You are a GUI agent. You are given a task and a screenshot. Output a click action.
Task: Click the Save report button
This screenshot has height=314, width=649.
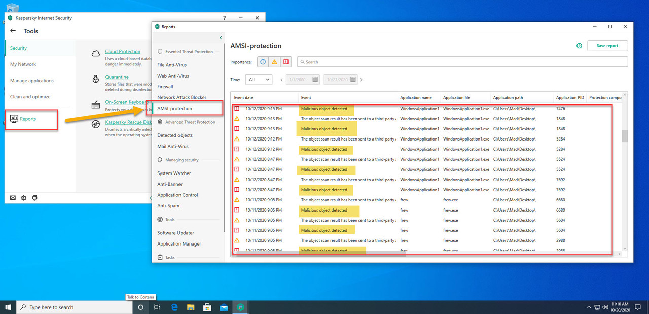click(607, 46)
